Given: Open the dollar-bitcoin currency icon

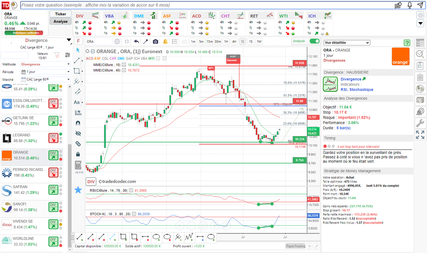Looking at the screenshot, I should tap(420, 88).
